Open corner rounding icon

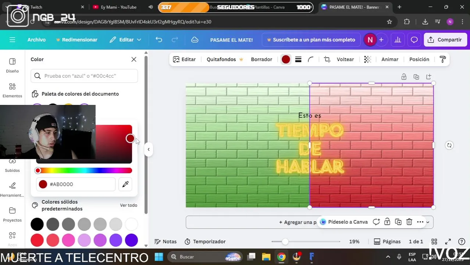point(311,59)
